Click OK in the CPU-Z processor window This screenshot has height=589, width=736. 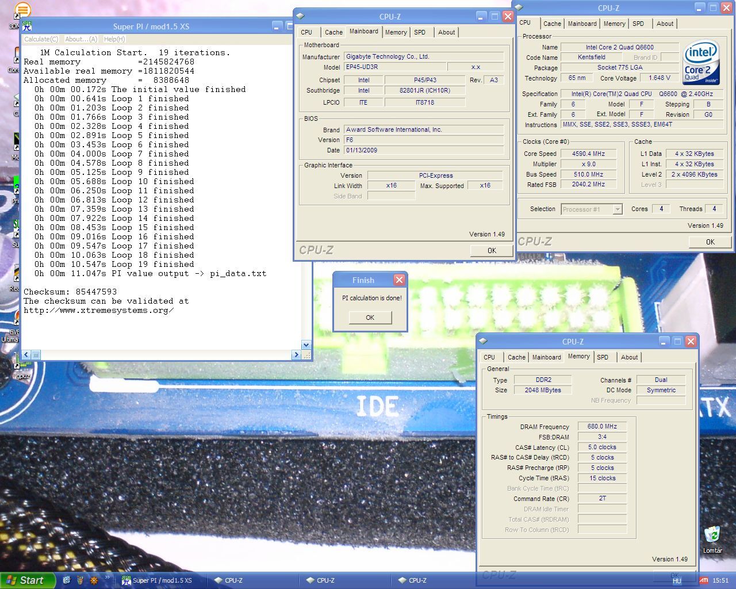coord(710,242)
